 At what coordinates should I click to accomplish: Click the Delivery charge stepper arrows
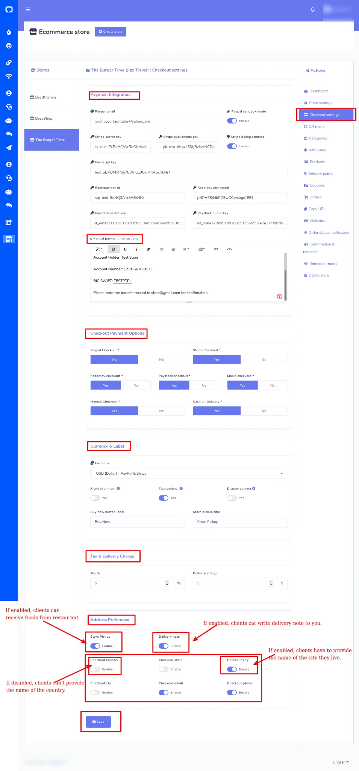pos(271,583)
